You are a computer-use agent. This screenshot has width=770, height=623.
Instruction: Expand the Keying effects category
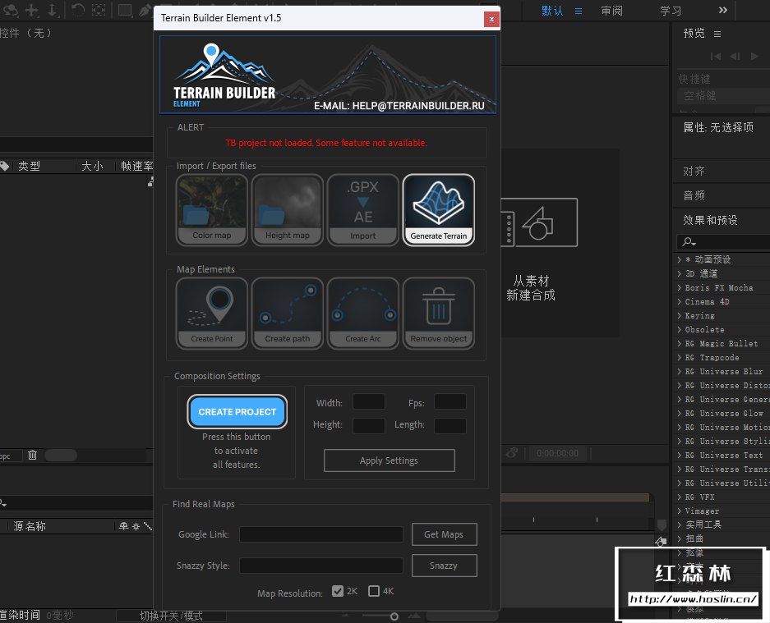679,315
